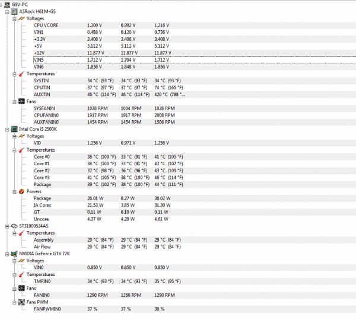Select the GT power row
The height and width of the screenshot is (321, 356).
coord(195,212)
